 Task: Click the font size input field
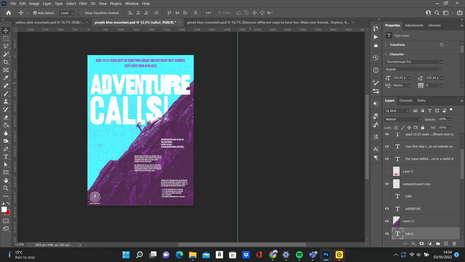coord(400,78)
